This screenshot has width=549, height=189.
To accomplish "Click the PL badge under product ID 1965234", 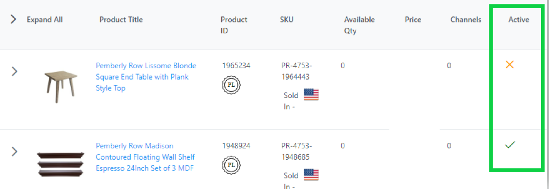I will [231, 85].
